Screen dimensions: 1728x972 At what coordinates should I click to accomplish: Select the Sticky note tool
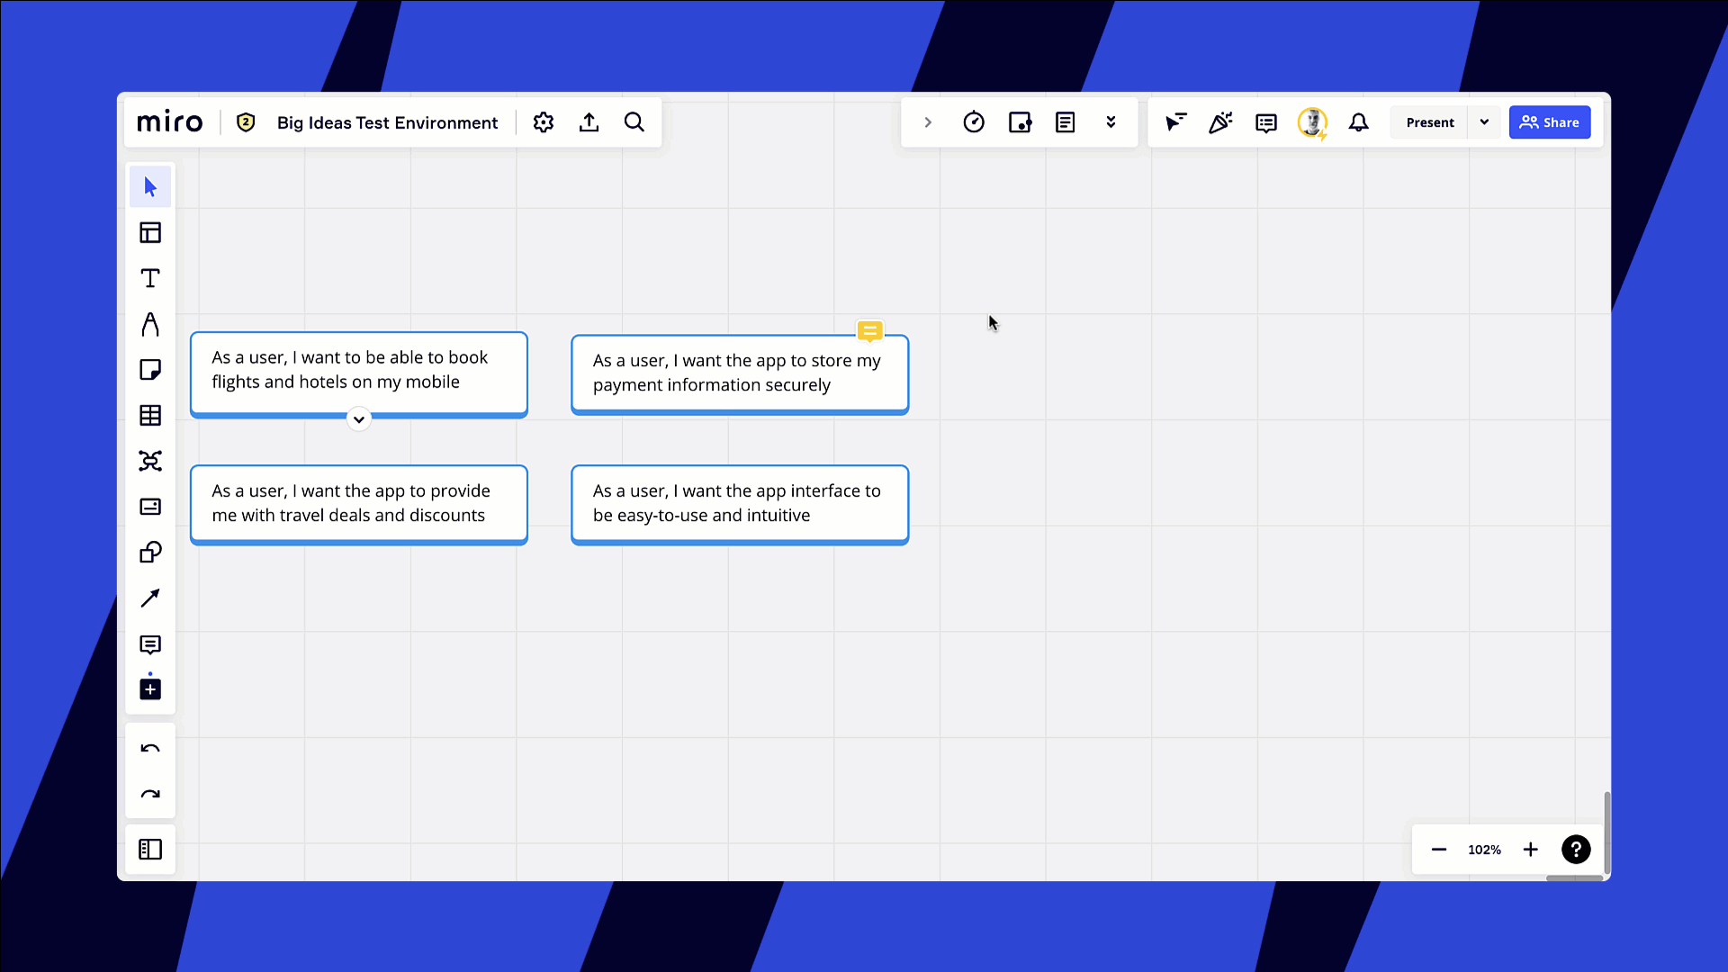(150, 370)
